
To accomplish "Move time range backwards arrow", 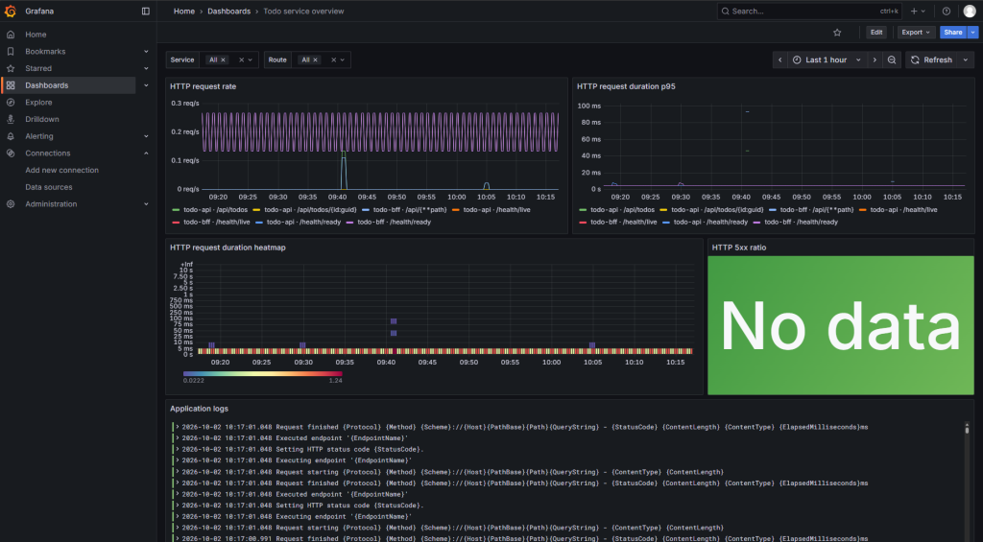I will click(779, 60).
